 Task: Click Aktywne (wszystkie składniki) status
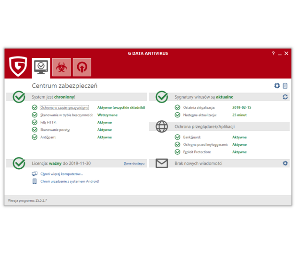(121, 107)
